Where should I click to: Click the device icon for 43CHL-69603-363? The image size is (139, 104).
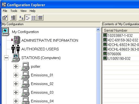point(105,49)
